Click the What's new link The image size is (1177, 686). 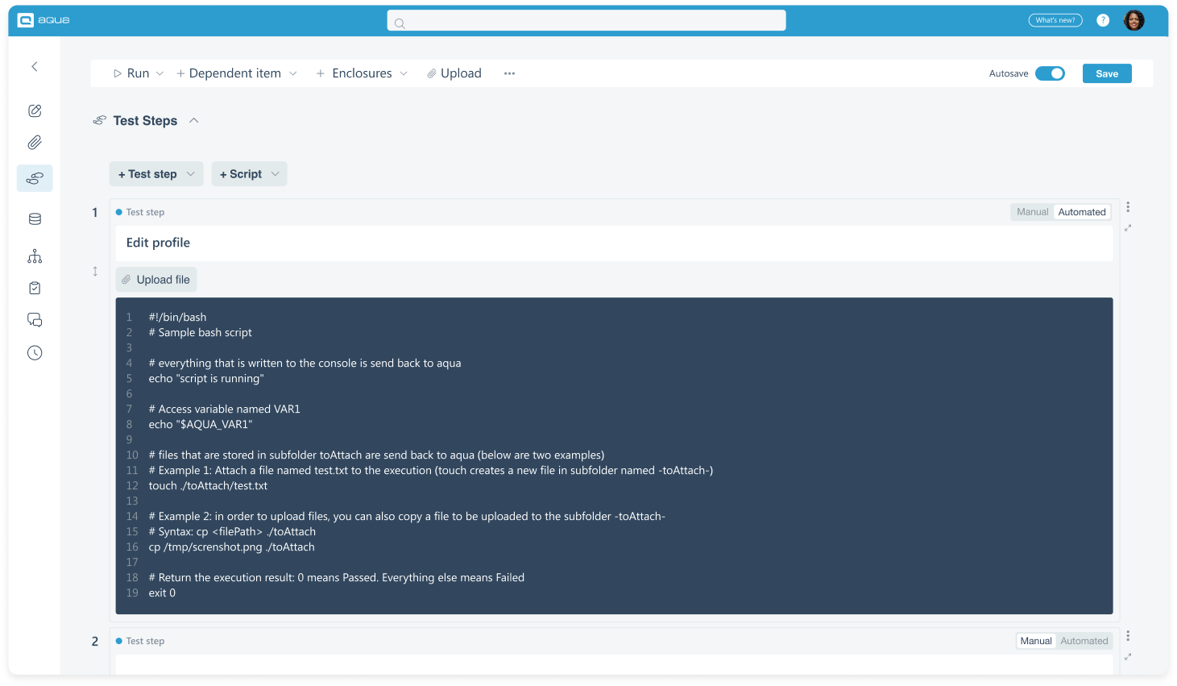coord(1055,19)
